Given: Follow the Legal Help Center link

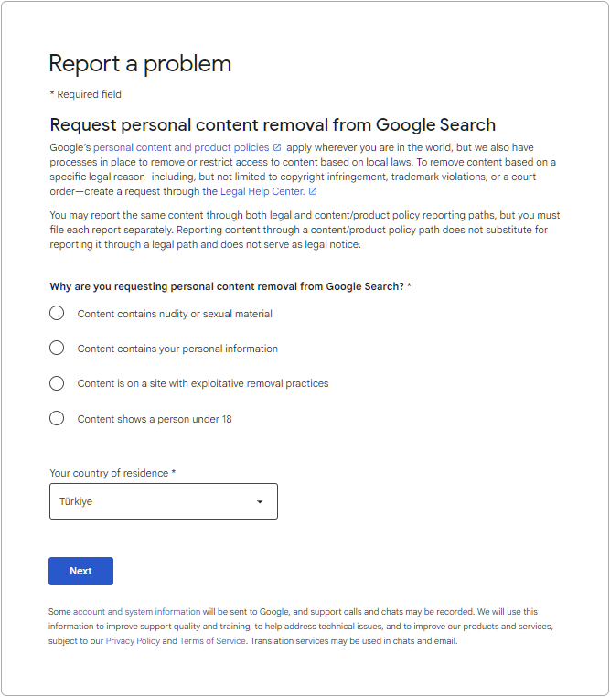Looking at the screenshot, I should pos(262,192).
